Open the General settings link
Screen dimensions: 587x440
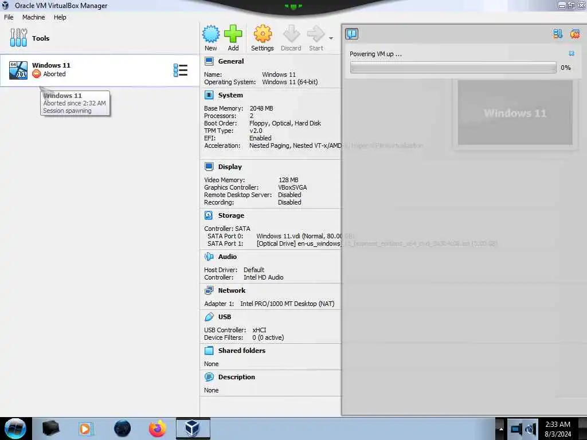coord(231,61)
